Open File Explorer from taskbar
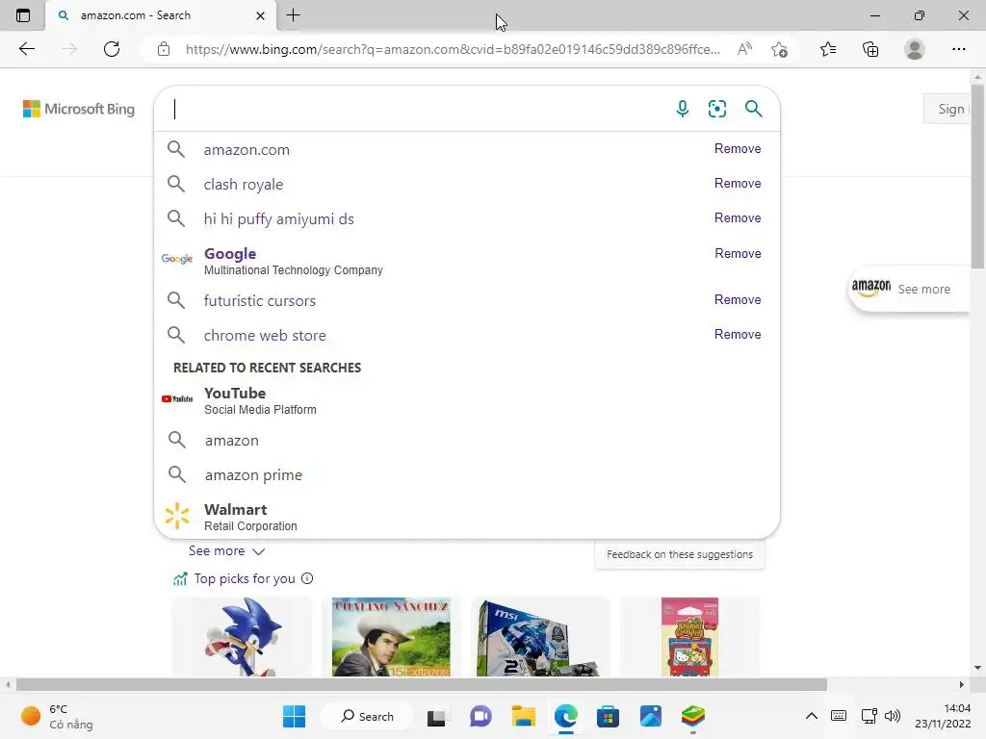Viewport: 986px width, 739px height. pyautogui.click(x=523, y=716)
